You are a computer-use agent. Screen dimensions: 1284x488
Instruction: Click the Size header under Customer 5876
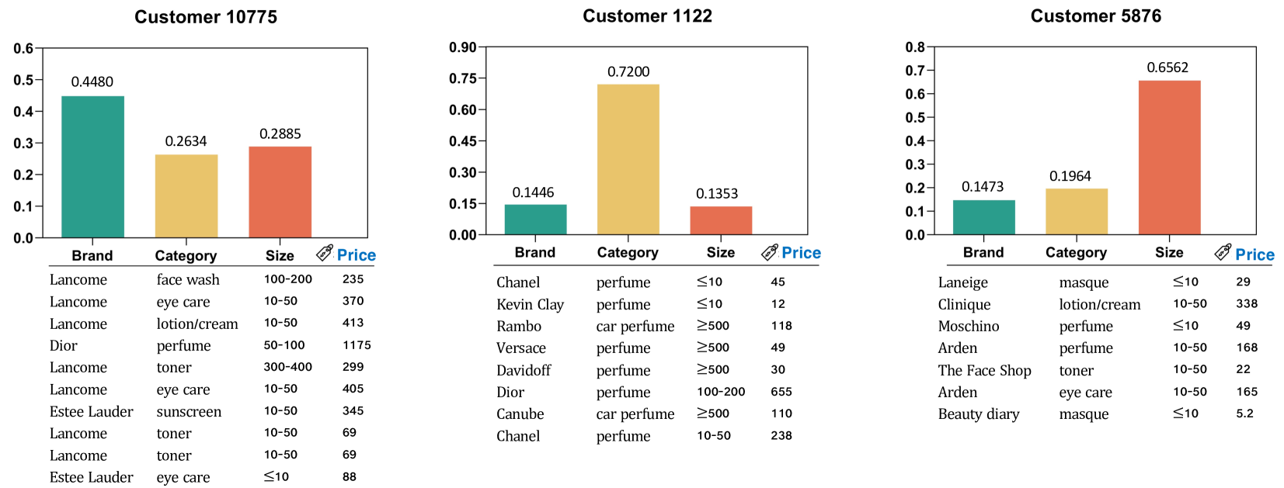pyautogui.click(x=1169, y=252)
